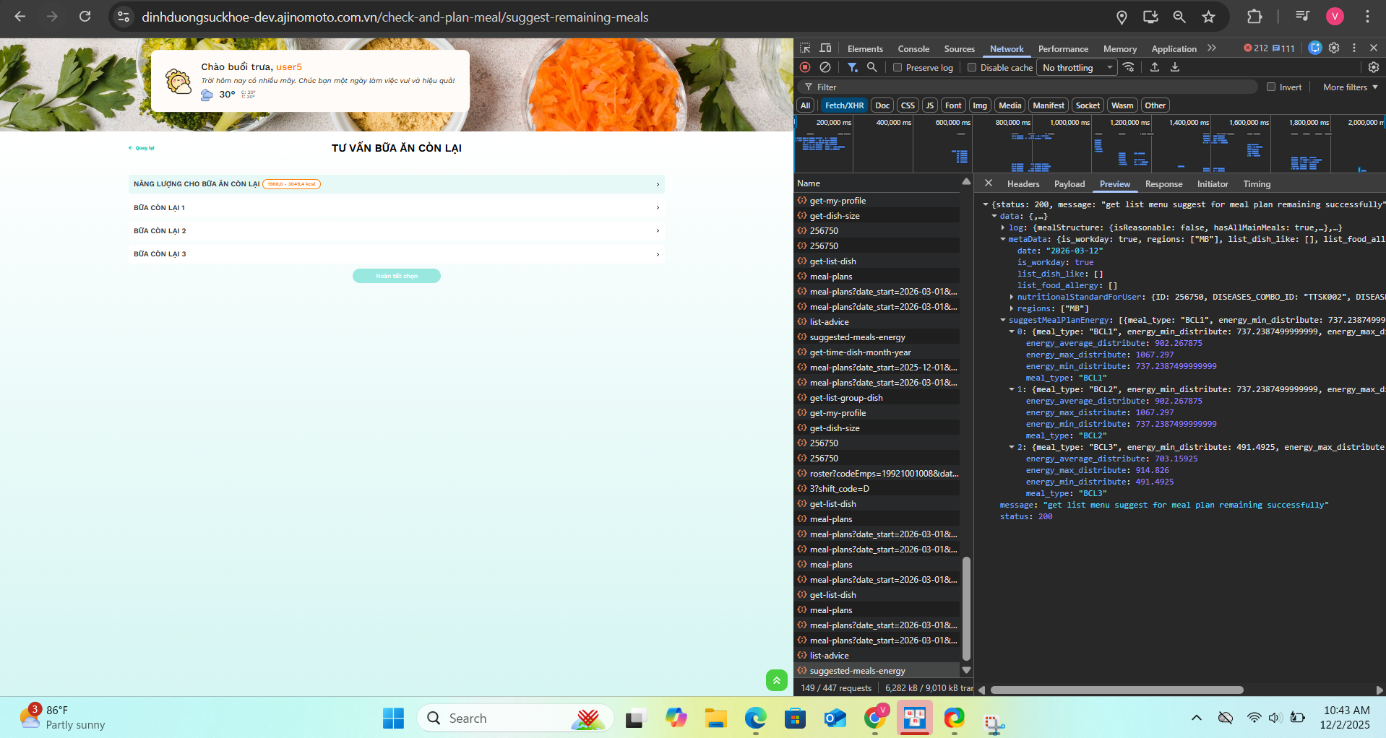
Task: Expand the Bữa còn lại 3 row
Action: tap(396, 253)
